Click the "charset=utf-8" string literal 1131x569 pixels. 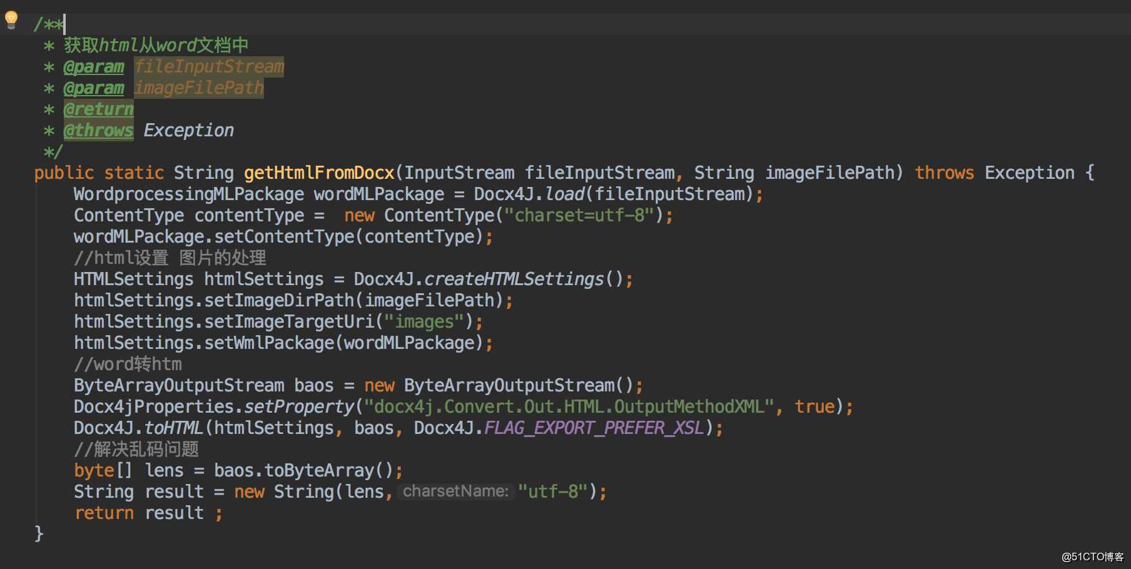pos(580,215)
